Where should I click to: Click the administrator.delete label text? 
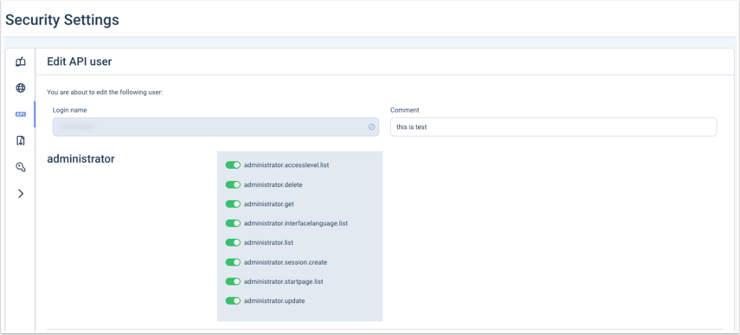(x=273, y=184)
